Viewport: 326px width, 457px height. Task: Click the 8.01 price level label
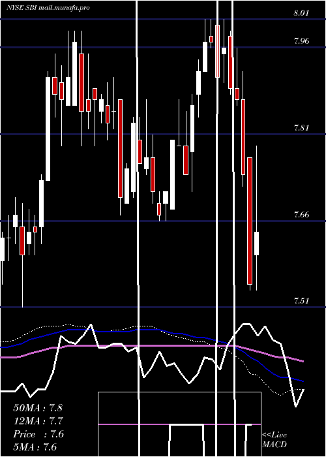click(x=301, y=13)
